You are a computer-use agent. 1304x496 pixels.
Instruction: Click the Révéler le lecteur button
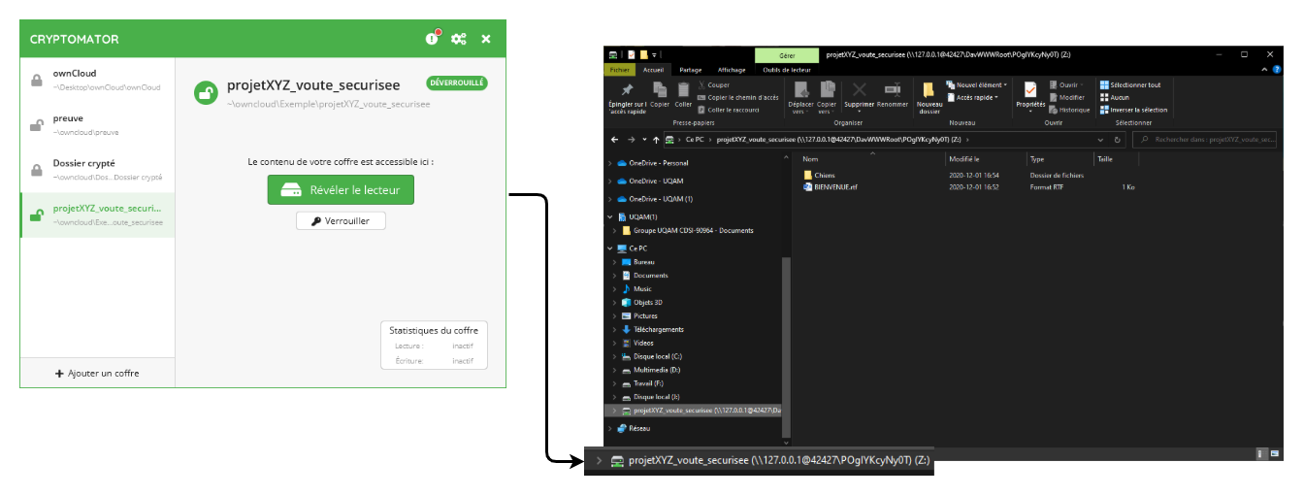coord(341,190)
